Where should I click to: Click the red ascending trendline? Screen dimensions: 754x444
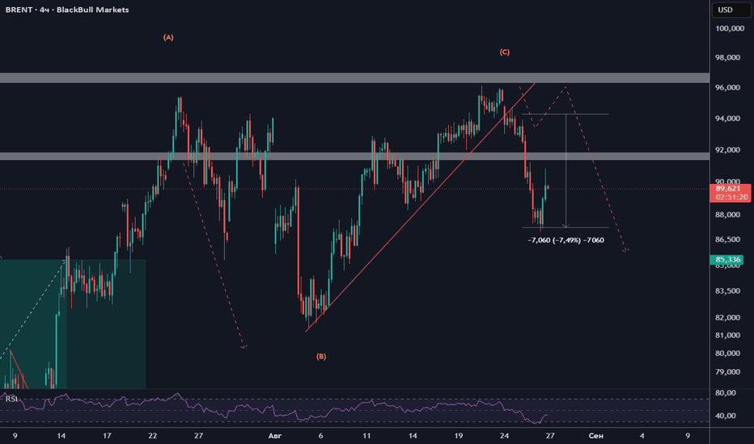tap(421, 207)
